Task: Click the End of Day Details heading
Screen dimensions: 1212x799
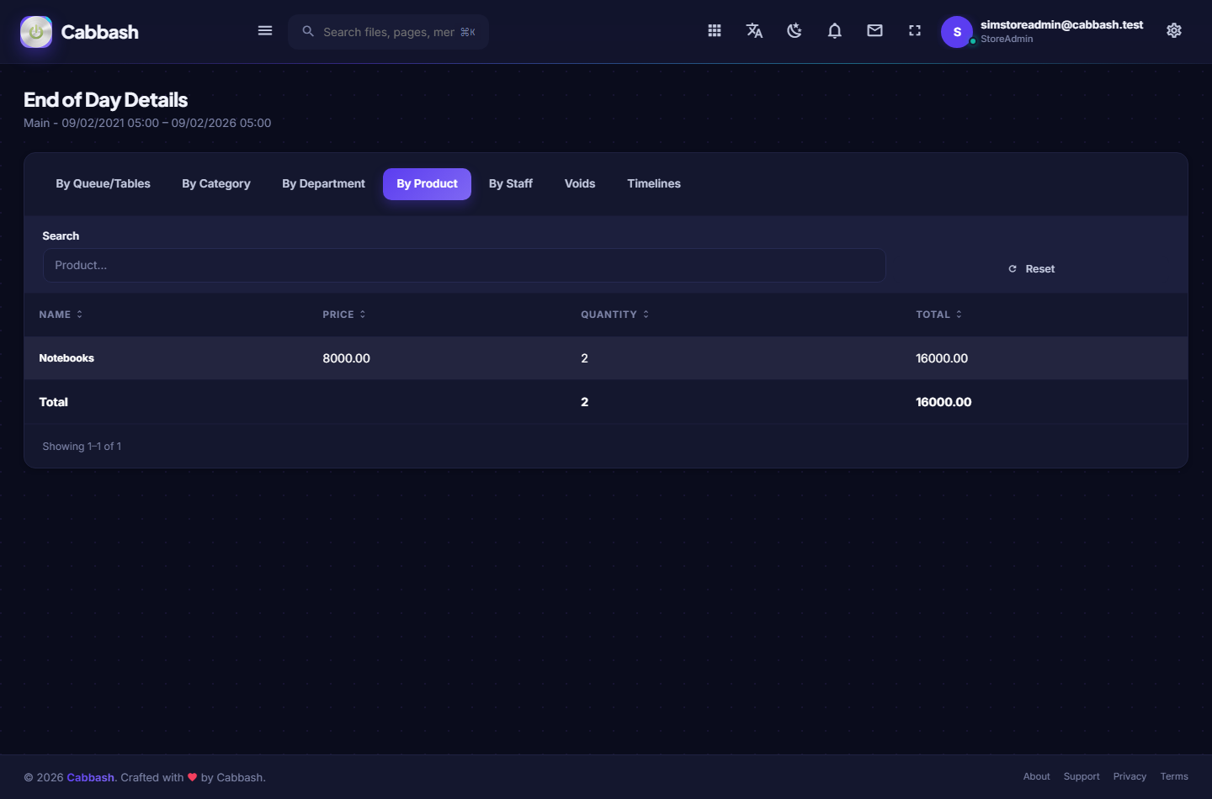Action: tap(106, 100)
